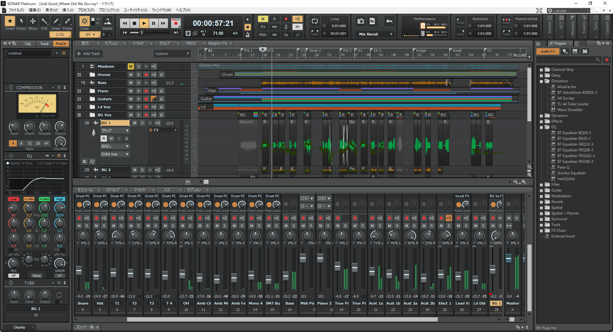
Task: Collapse the EQ plugin folder
Action: (x=541, y=127)
